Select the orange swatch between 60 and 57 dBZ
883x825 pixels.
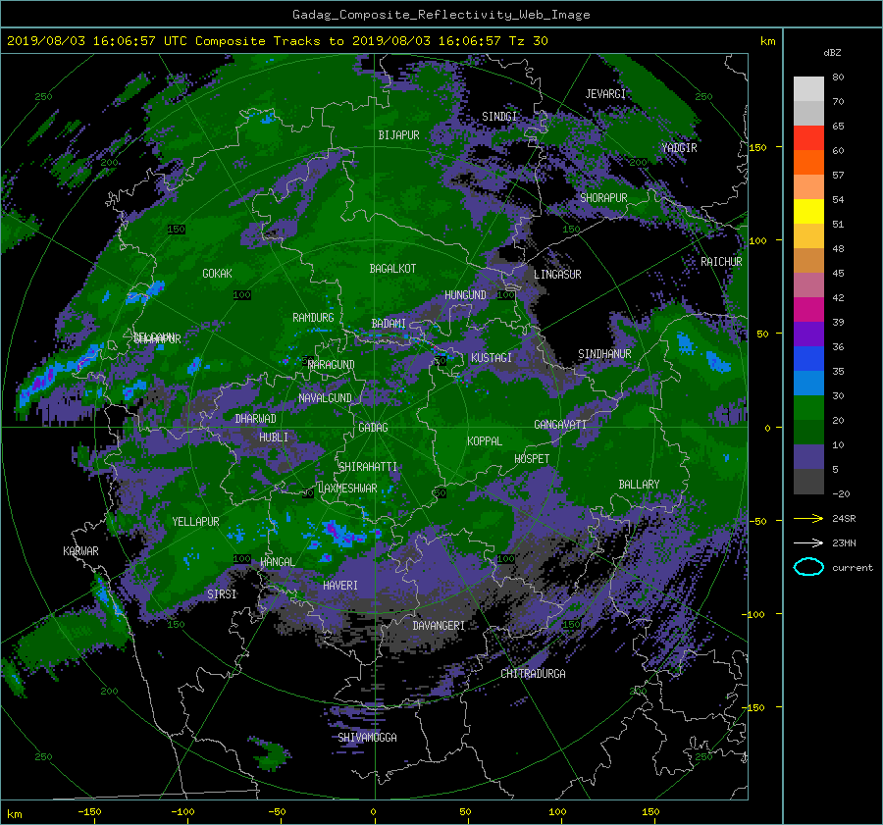pos(808,162)
